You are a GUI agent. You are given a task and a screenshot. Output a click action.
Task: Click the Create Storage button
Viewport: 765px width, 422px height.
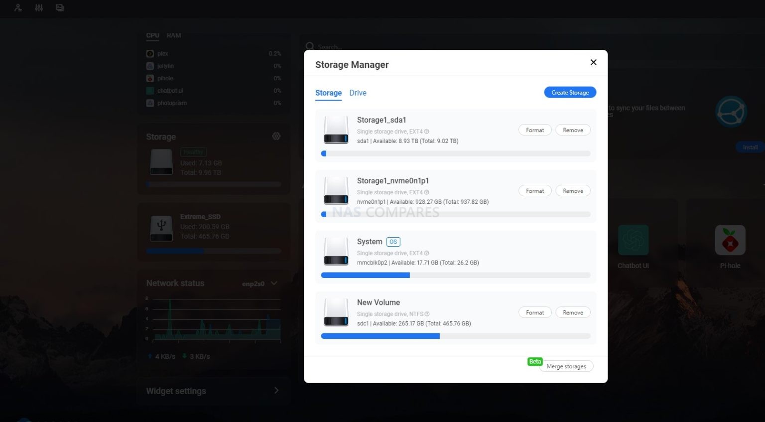pos(570,92)
